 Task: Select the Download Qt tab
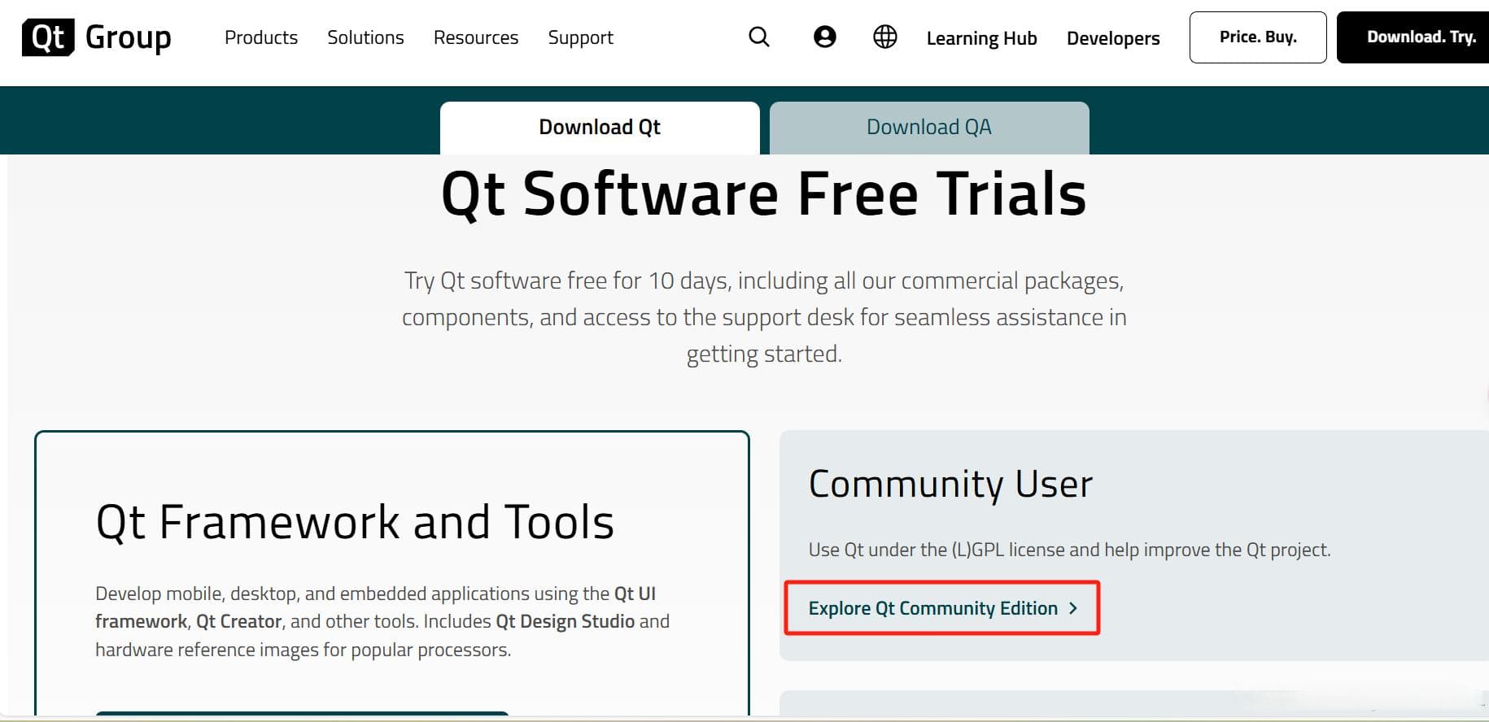[600, 128]
